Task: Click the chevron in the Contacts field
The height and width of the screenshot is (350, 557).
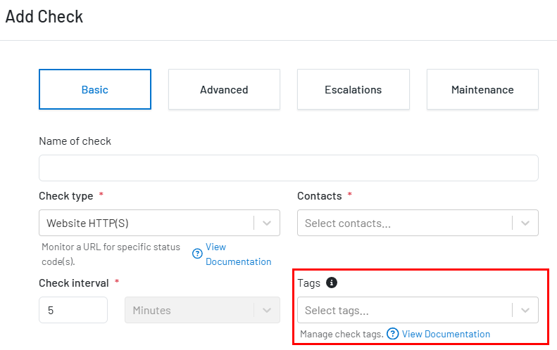Action: pos(525,223)
